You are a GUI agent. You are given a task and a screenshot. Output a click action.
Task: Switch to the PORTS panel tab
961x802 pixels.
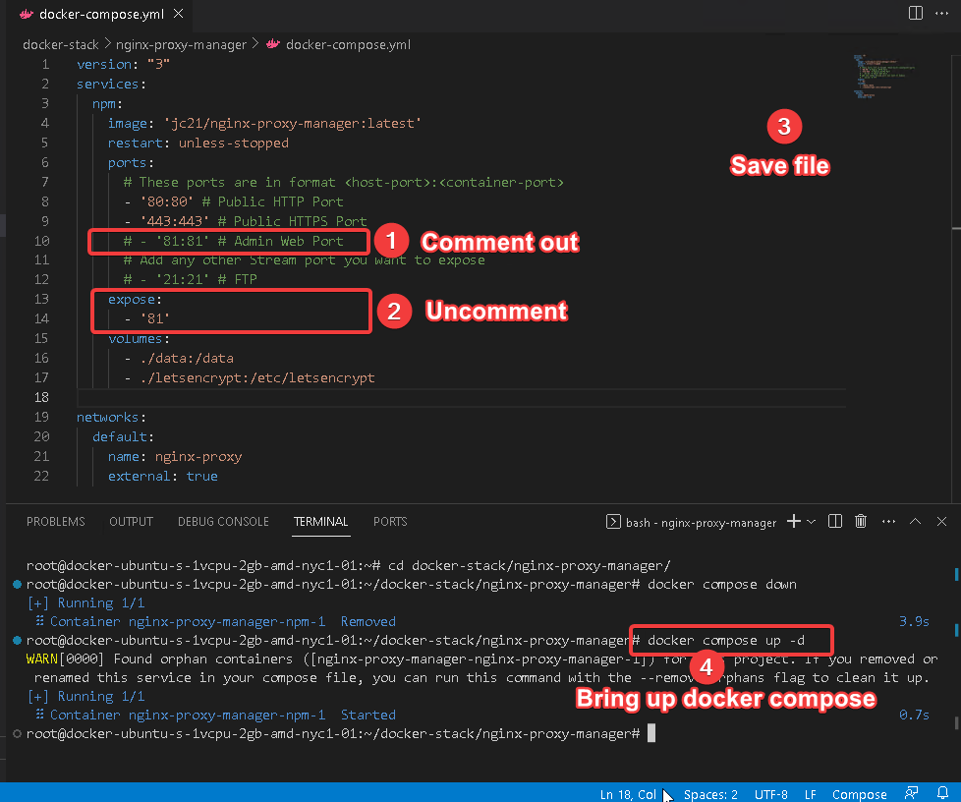click(x=390, y=522)
